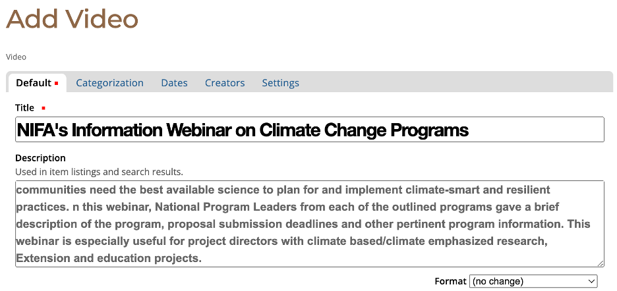617x291 pixels.
Task: Select the Settings tab
Action: coord(280,83)
